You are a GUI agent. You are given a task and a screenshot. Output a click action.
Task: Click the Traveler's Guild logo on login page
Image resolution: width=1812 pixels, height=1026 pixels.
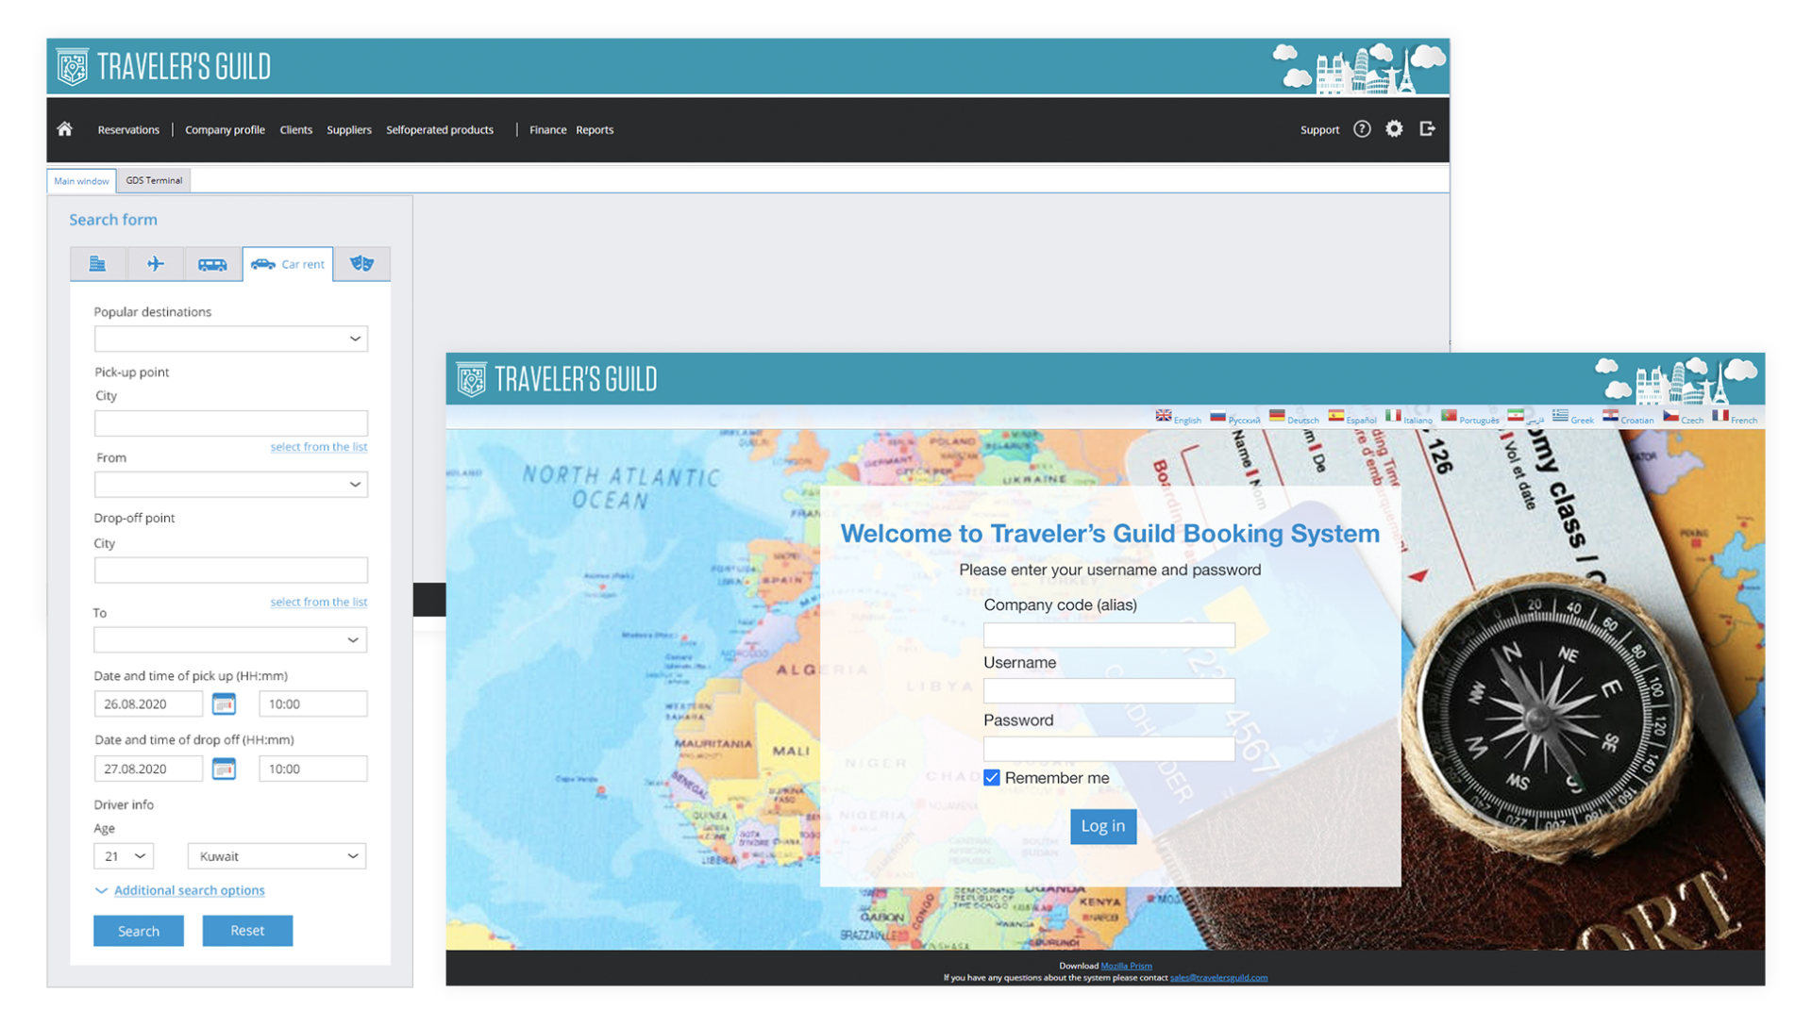coord(557,379)
